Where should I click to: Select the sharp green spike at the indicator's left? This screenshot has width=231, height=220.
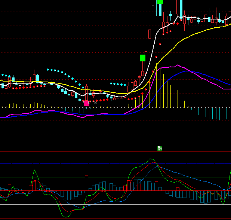[x=34, y=170]
